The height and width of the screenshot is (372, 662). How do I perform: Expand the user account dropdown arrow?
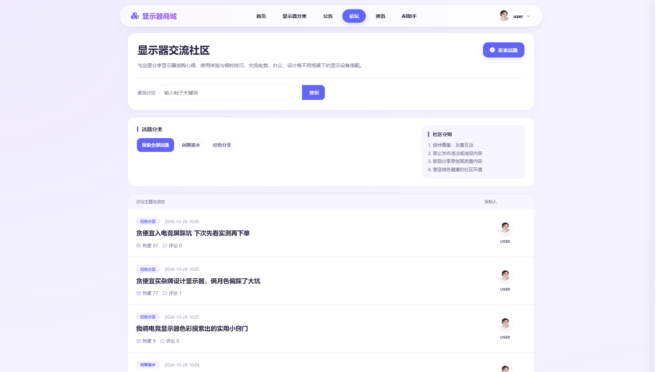528,16
